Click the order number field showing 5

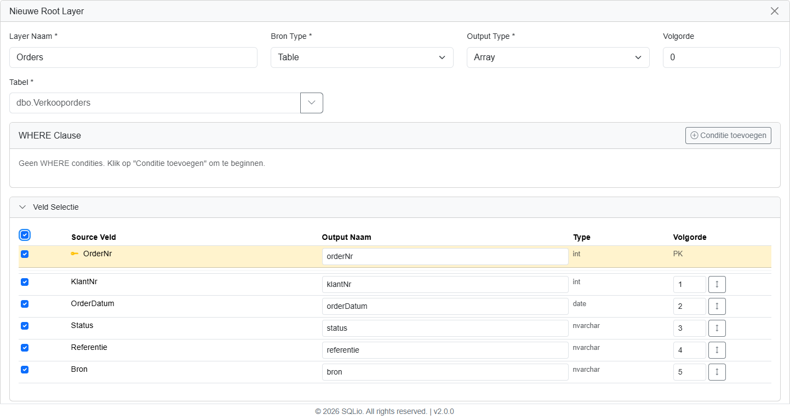689,372
